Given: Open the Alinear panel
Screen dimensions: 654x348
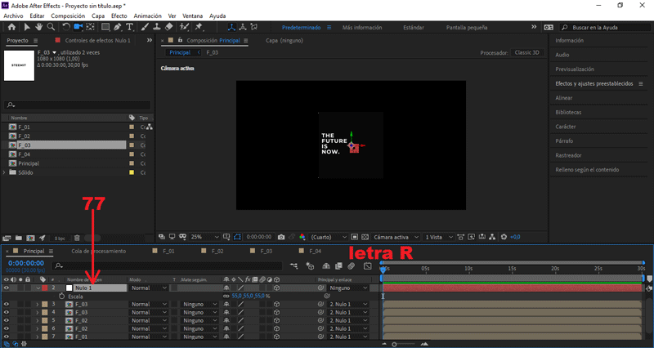Looking at the screenshot, I should (x=564, y=97).
